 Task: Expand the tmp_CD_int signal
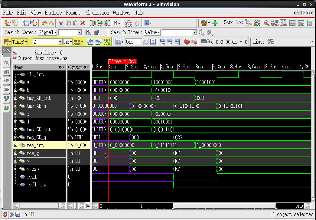[15, 130]
